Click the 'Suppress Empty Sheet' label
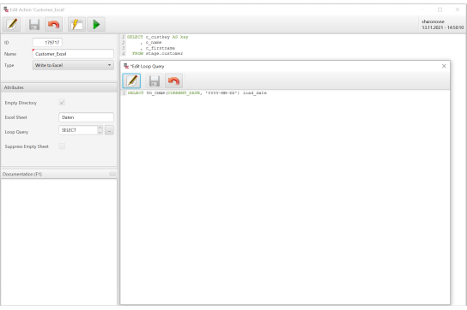Viewport: 467px width, 310px height. pos(27,146)
